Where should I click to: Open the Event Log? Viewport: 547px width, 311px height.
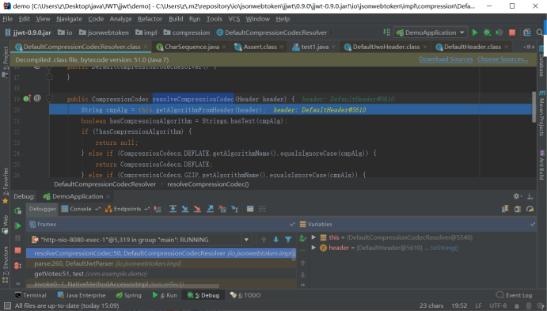point(515,295)
